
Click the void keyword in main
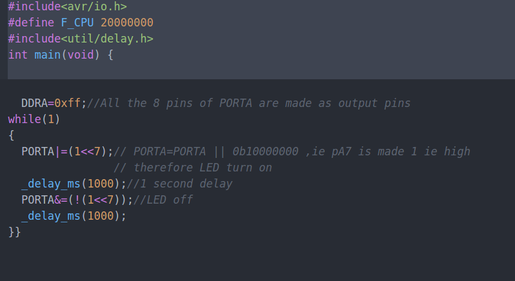(x=81, y=55)
